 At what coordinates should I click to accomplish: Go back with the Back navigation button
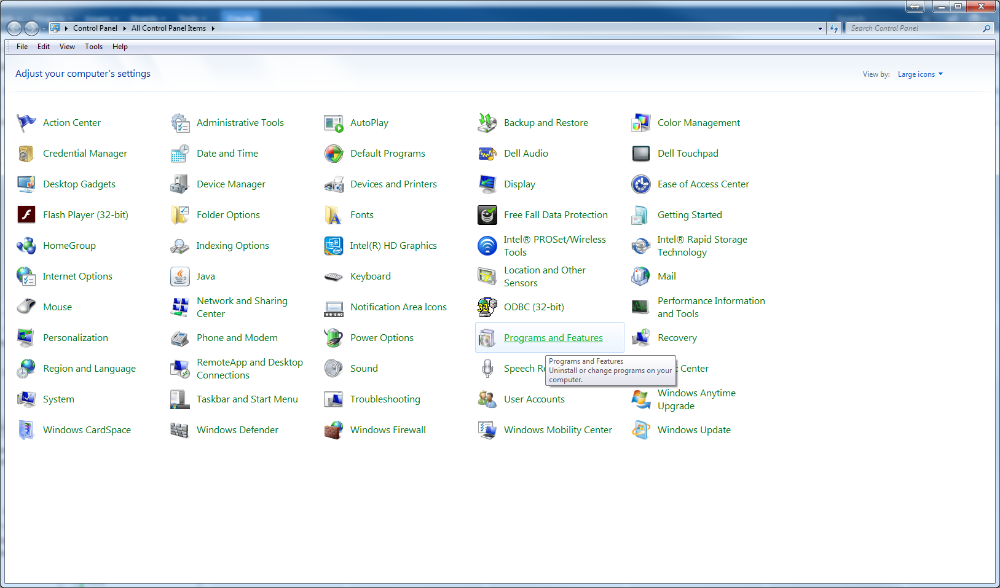pos(14,28)
